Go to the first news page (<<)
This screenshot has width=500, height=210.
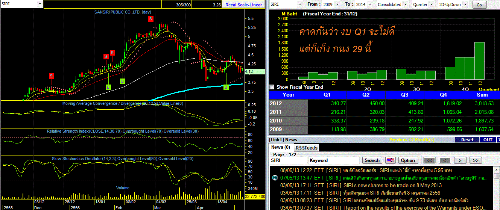429,160
